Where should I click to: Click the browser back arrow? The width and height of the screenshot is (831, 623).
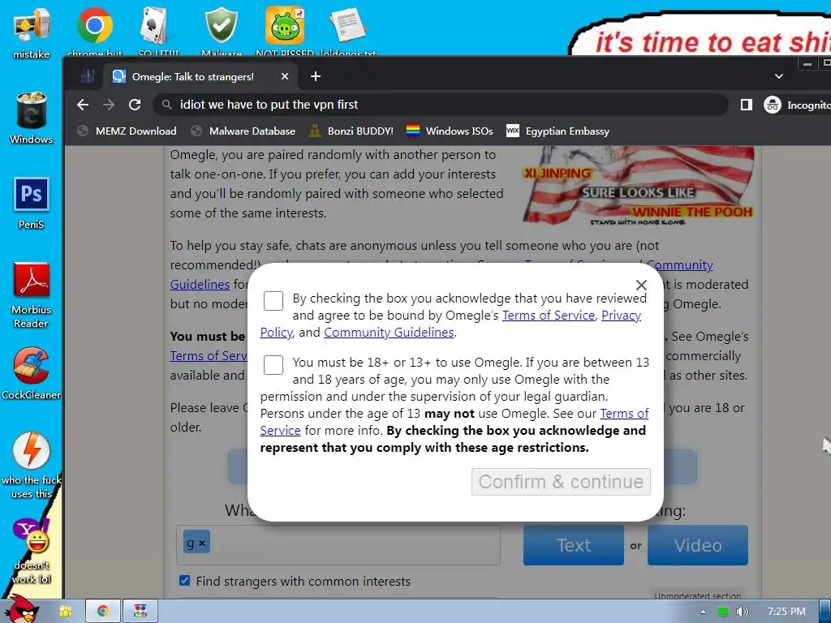[83, 105]
